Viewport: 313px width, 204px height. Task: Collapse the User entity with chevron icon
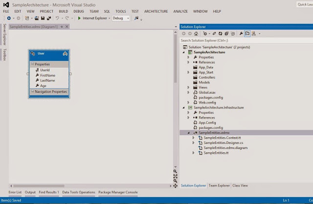pos(65,54)
